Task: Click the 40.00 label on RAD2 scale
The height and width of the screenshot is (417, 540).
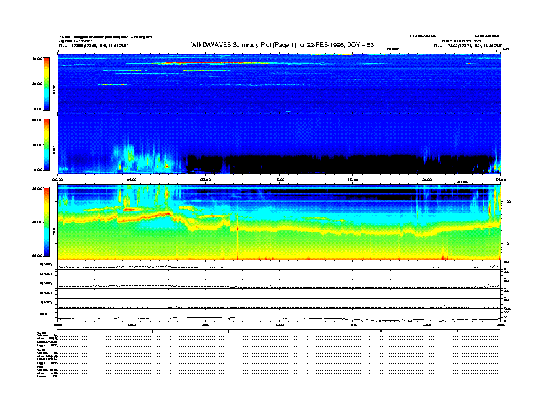Action: [x=37, y=59]
